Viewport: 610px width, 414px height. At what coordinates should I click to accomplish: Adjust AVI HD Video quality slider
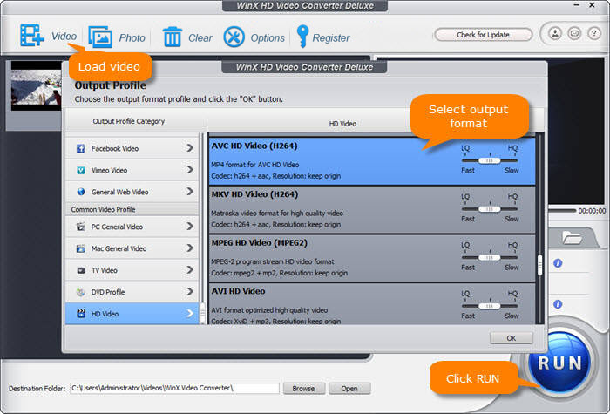(490, 306)
